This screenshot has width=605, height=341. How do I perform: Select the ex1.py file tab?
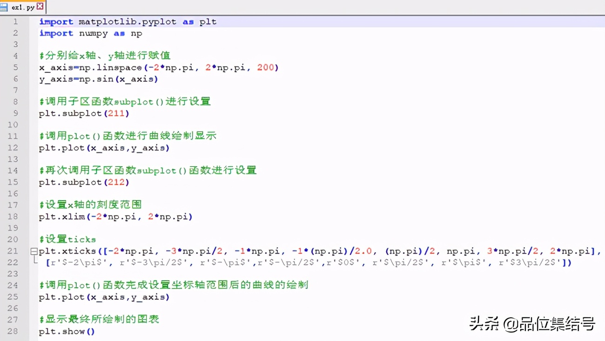point(23,7)
